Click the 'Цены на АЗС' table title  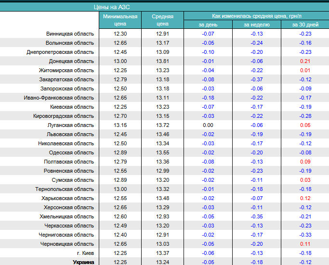[111, 7]
